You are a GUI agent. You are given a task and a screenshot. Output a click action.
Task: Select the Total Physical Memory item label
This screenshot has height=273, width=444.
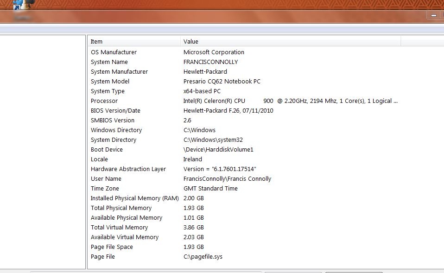point(121,208)
